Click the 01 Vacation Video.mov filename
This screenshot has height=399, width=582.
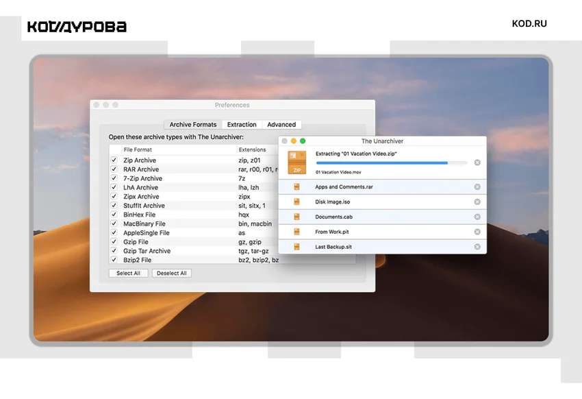(x=338, y=172)
